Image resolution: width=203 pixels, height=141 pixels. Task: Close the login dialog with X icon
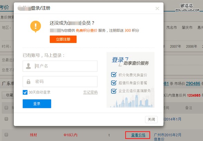pyautogui.click(x=157, y=9)
